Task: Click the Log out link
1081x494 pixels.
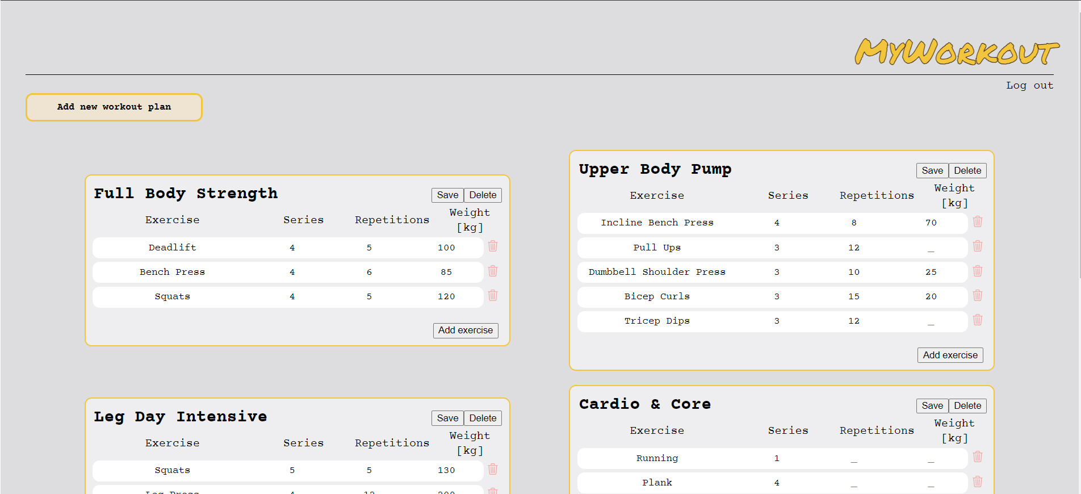Action: pyautogui.click(x=1029, y=85)
